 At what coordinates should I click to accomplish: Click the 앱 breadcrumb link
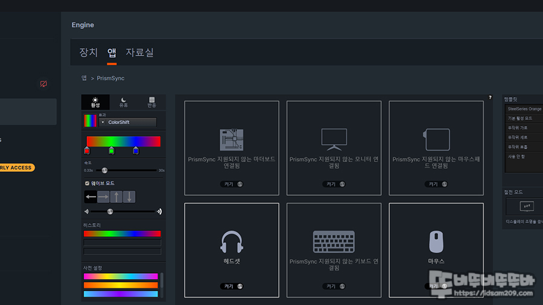pyautogui.click(x=84, y=78)
